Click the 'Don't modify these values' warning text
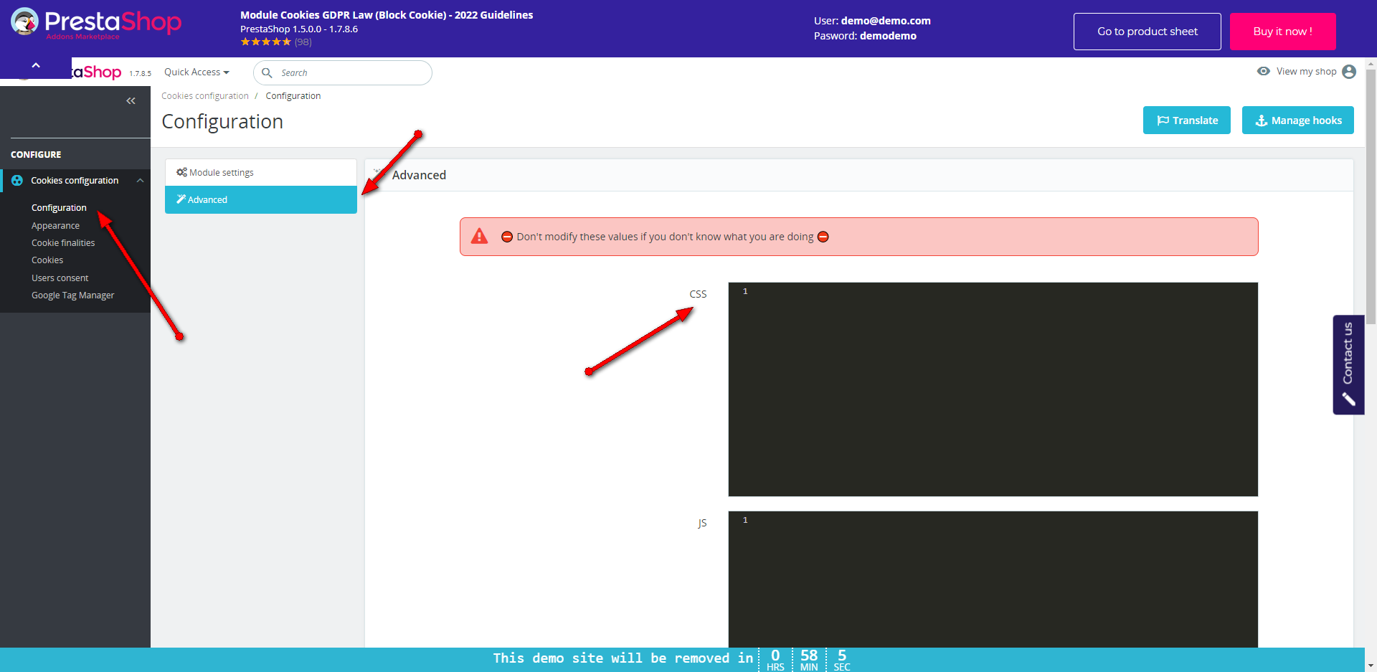Screen dimensions: 1377x672 click(665, 237)
